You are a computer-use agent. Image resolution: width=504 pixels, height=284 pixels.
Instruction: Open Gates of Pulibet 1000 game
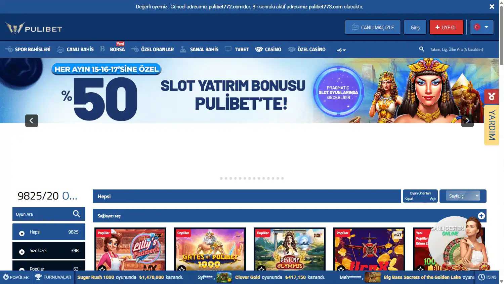(x=210, y=249)
